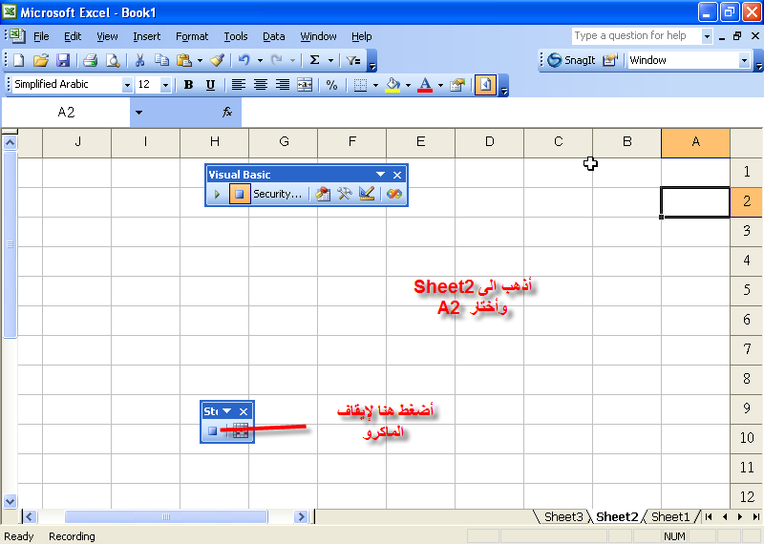The image size is (764, 544).
Task: Toggle sheet right-to-left direction button
Action: (485, 85)
